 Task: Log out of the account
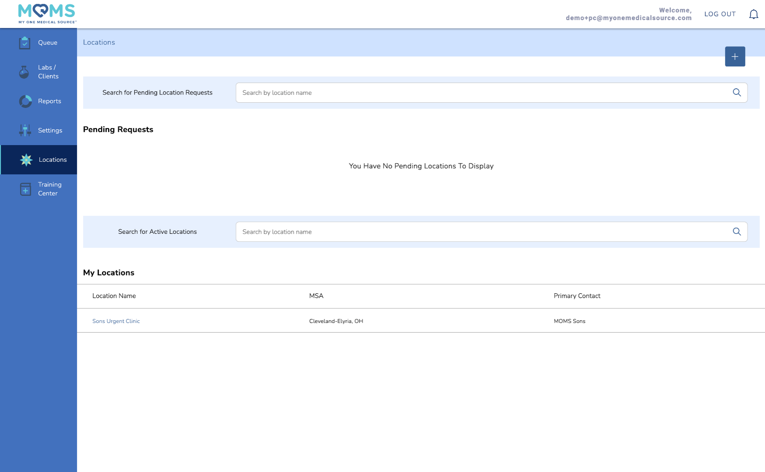[x=720, y=14]
